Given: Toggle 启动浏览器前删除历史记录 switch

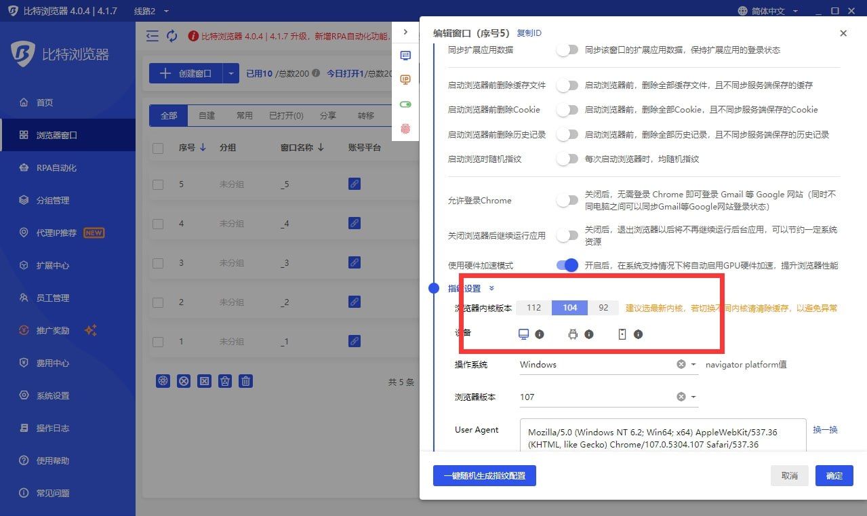Looking at the screenshot, I should (x=567, y=134).
